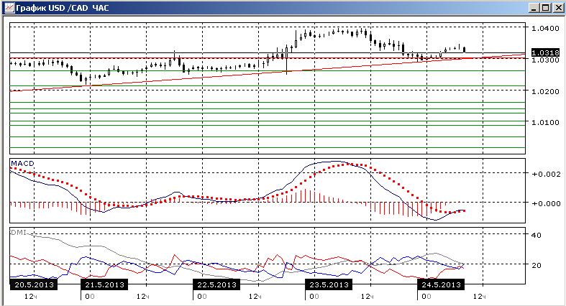Minimize the USD/CAD chart window
Image resolution: width=566 pixels, height=306 pixels.
tap(535, 8)
